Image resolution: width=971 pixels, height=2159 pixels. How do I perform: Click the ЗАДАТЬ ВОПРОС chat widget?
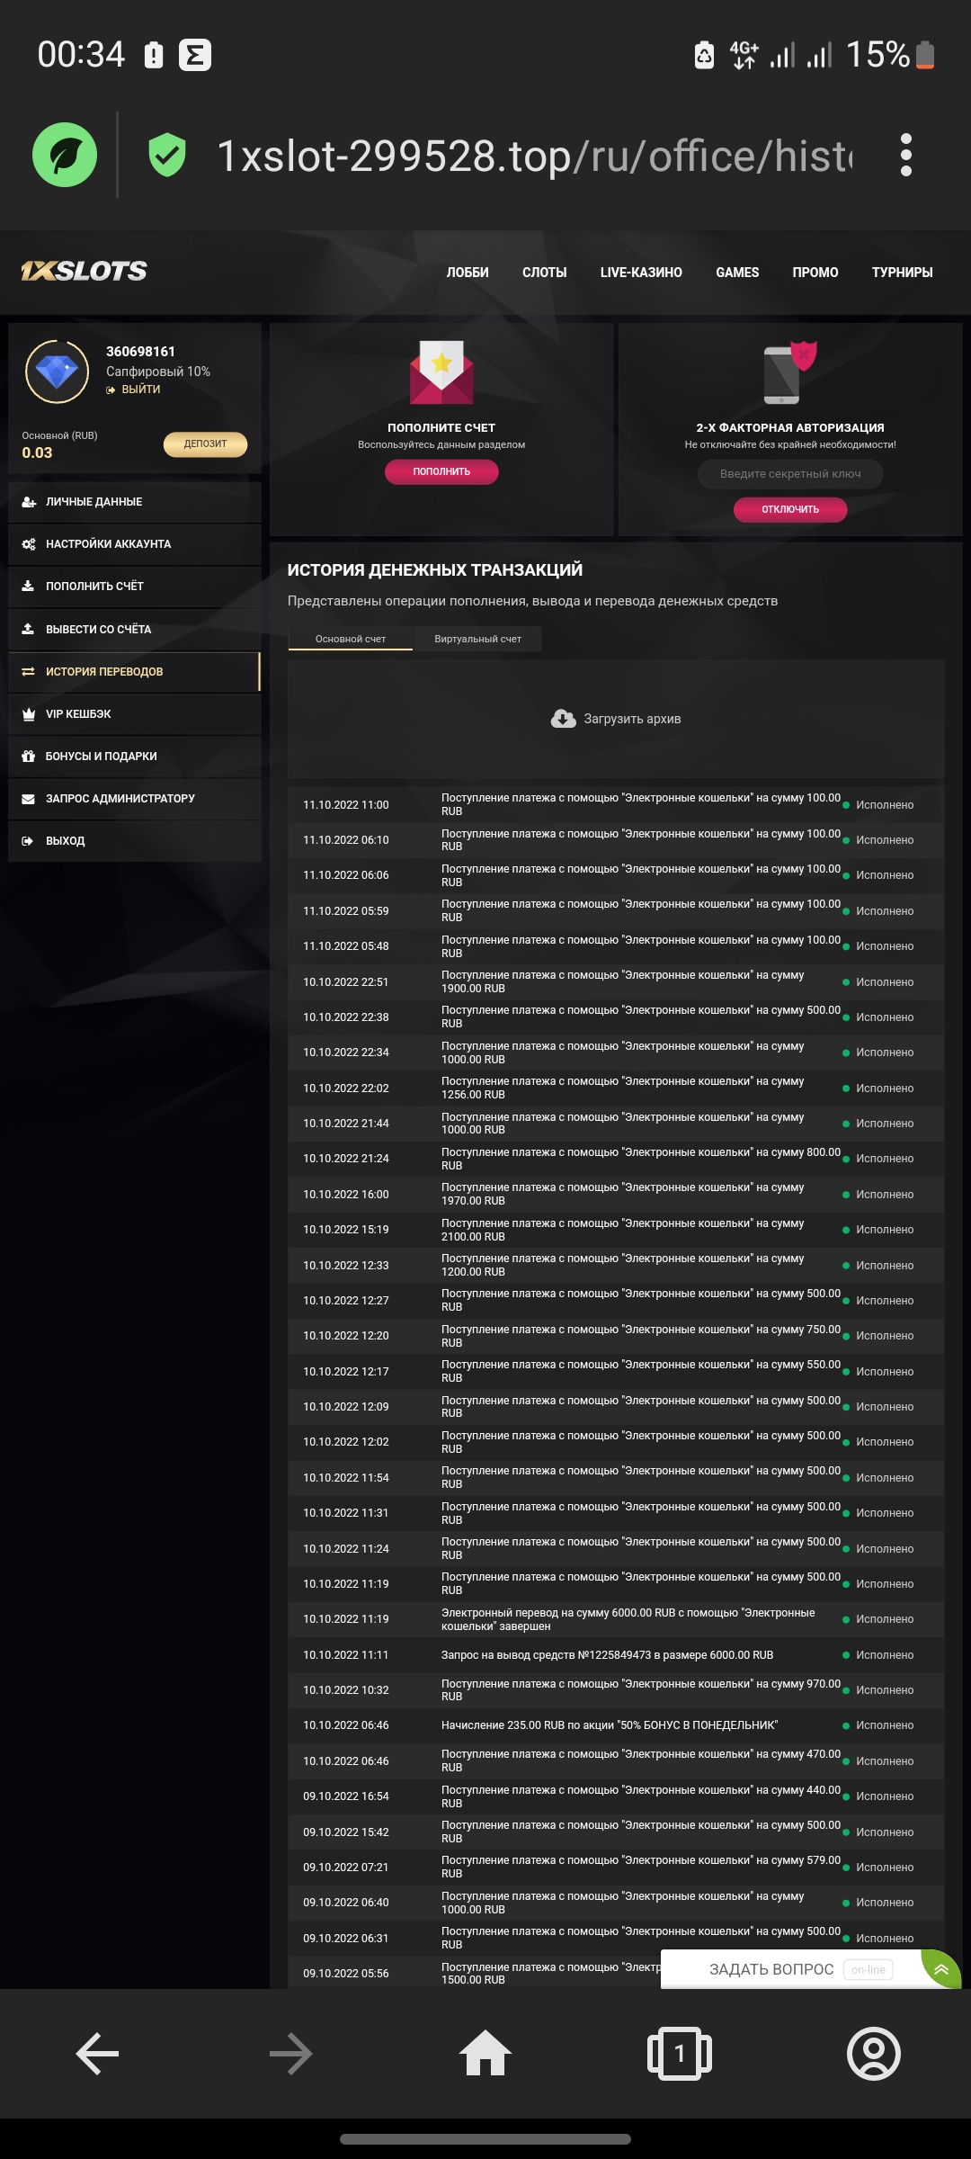pos(771,1969)
